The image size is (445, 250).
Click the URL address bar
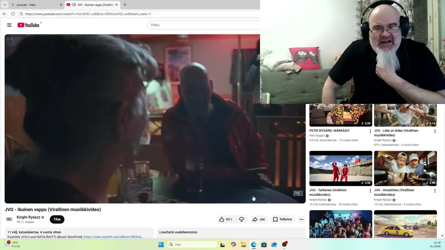click(139, 14)
